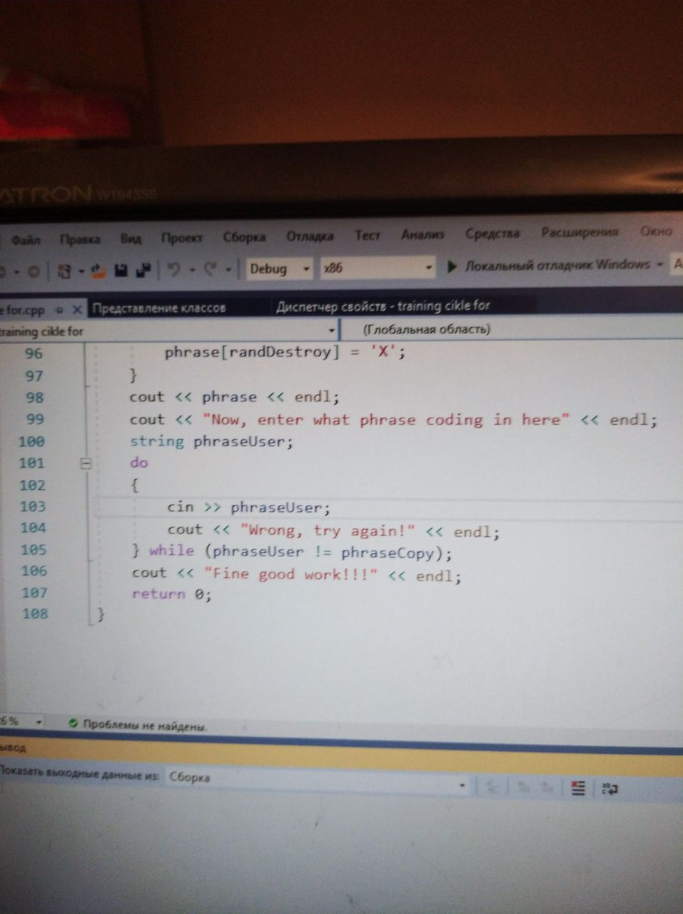
Task: Switch to Представление классов tab
Action: click(159, 308)
